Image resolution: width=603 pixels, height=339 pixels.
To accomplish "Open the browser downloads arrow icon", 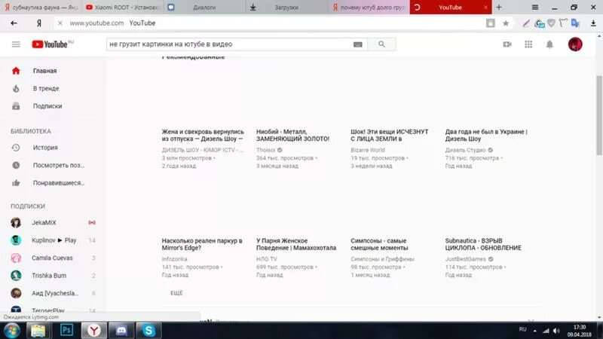I will pyautogui.click(x=593, y=23).
